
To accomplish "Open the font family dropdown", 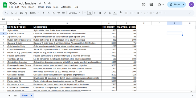I will (x=74, y=13).
